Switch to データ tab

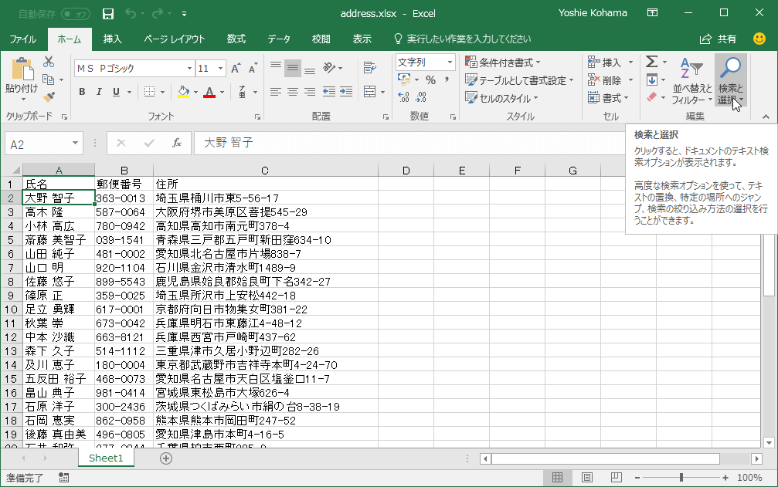279,39
